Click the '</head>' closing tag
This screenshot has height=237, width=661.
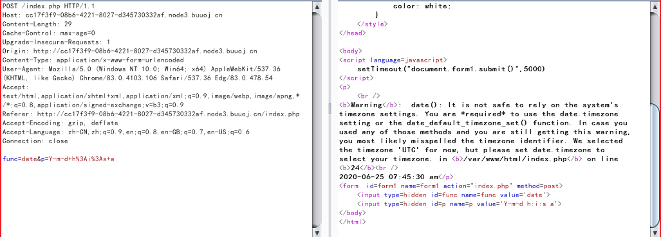click(353, 33)
